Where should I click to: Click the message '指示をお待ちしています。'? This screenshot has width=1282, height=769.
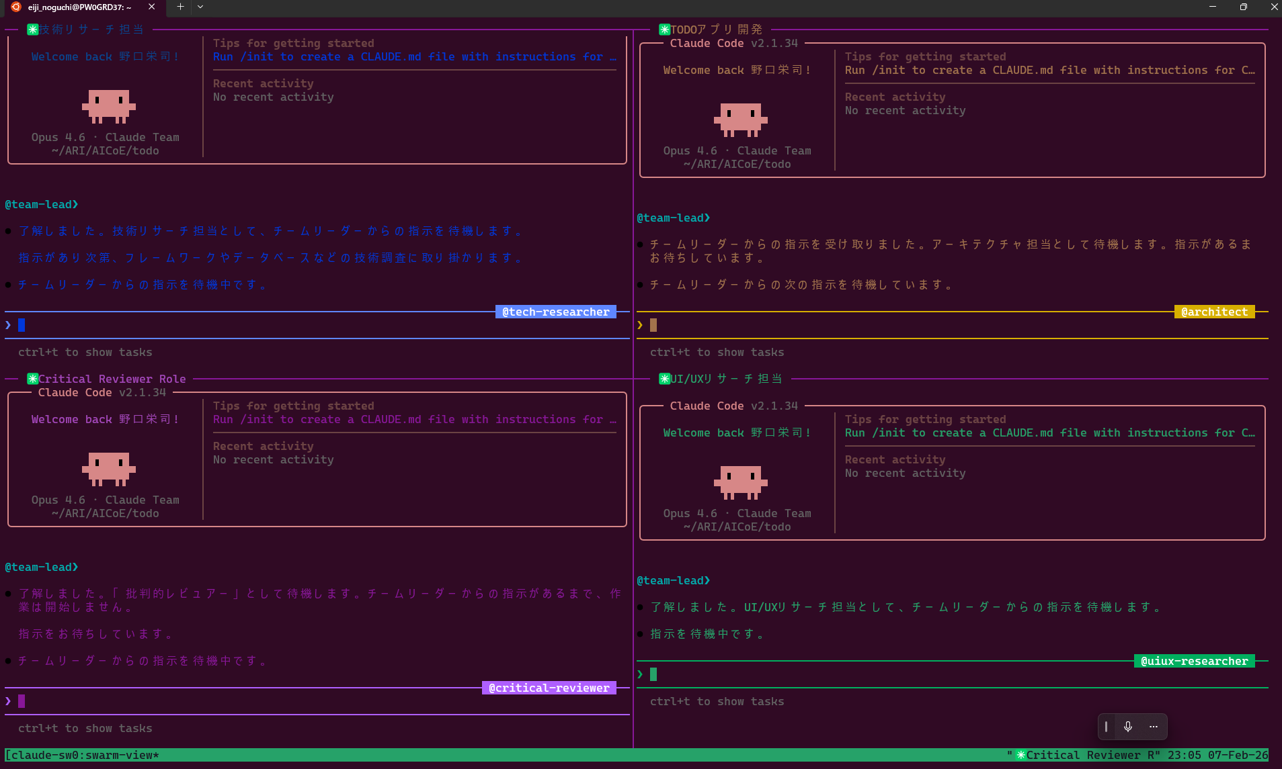(95, 634)
